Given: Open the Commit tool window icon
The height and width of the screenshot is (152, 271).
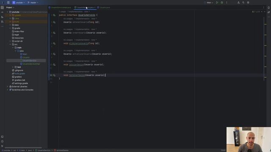Looking at the screenshot, I should (2, 12).
